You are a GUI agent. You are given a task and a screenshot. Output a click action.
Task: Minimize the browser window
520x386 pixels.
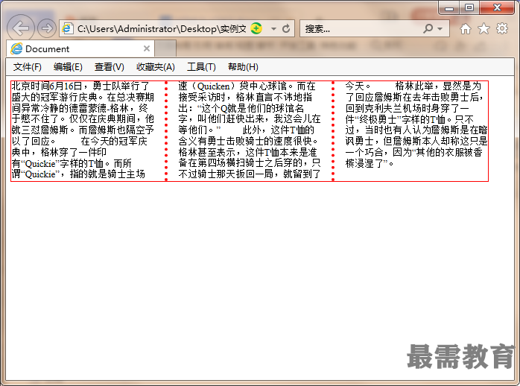click(449, 7)
